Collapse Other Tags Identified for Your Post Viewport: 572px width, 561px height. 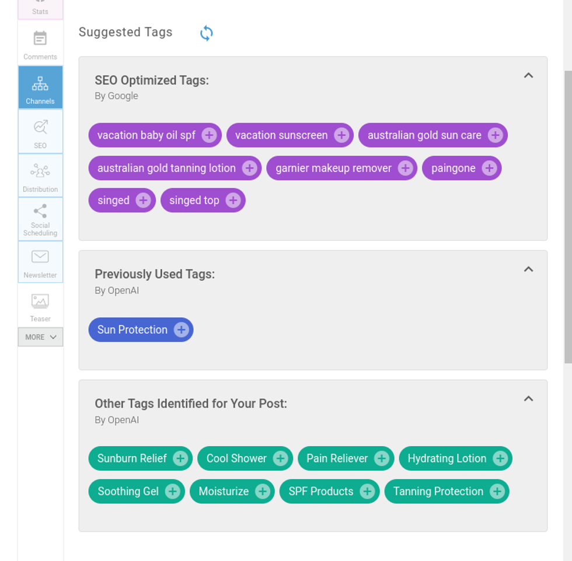[528, 399]
